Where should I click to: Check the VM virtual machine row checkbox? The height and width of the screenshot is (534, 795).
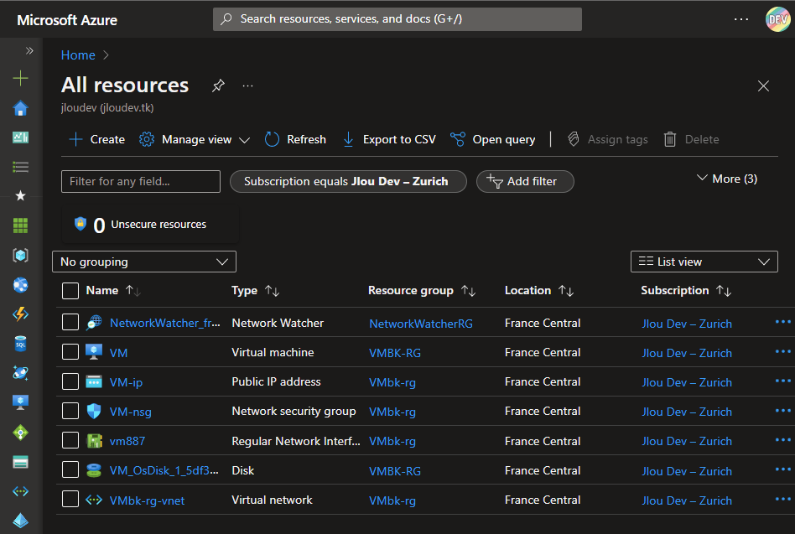pyautogui.click(x=70, y=351)
